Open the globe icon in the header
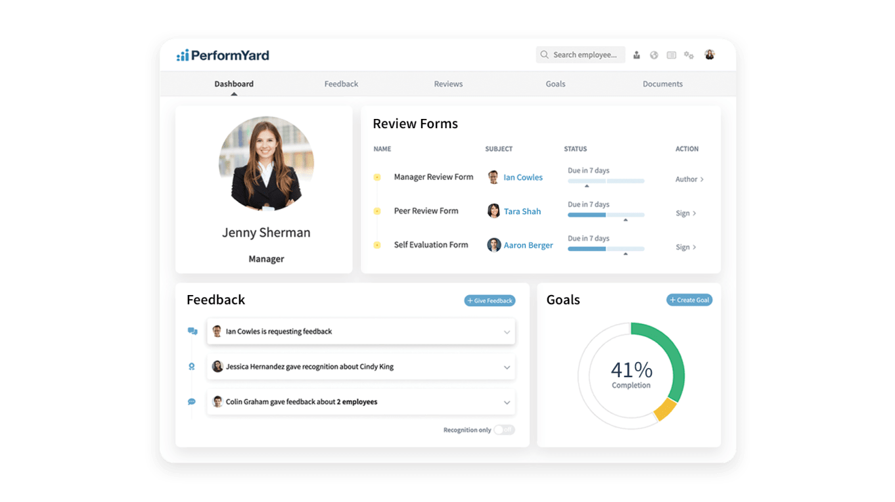Screen dimensions: 895x502 coord(654,55)
